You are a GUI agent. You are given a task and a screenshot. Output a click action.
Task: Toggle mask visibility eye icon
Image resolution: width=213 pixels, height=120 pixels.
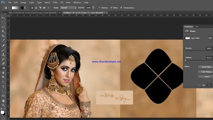[x=209, y=85]
